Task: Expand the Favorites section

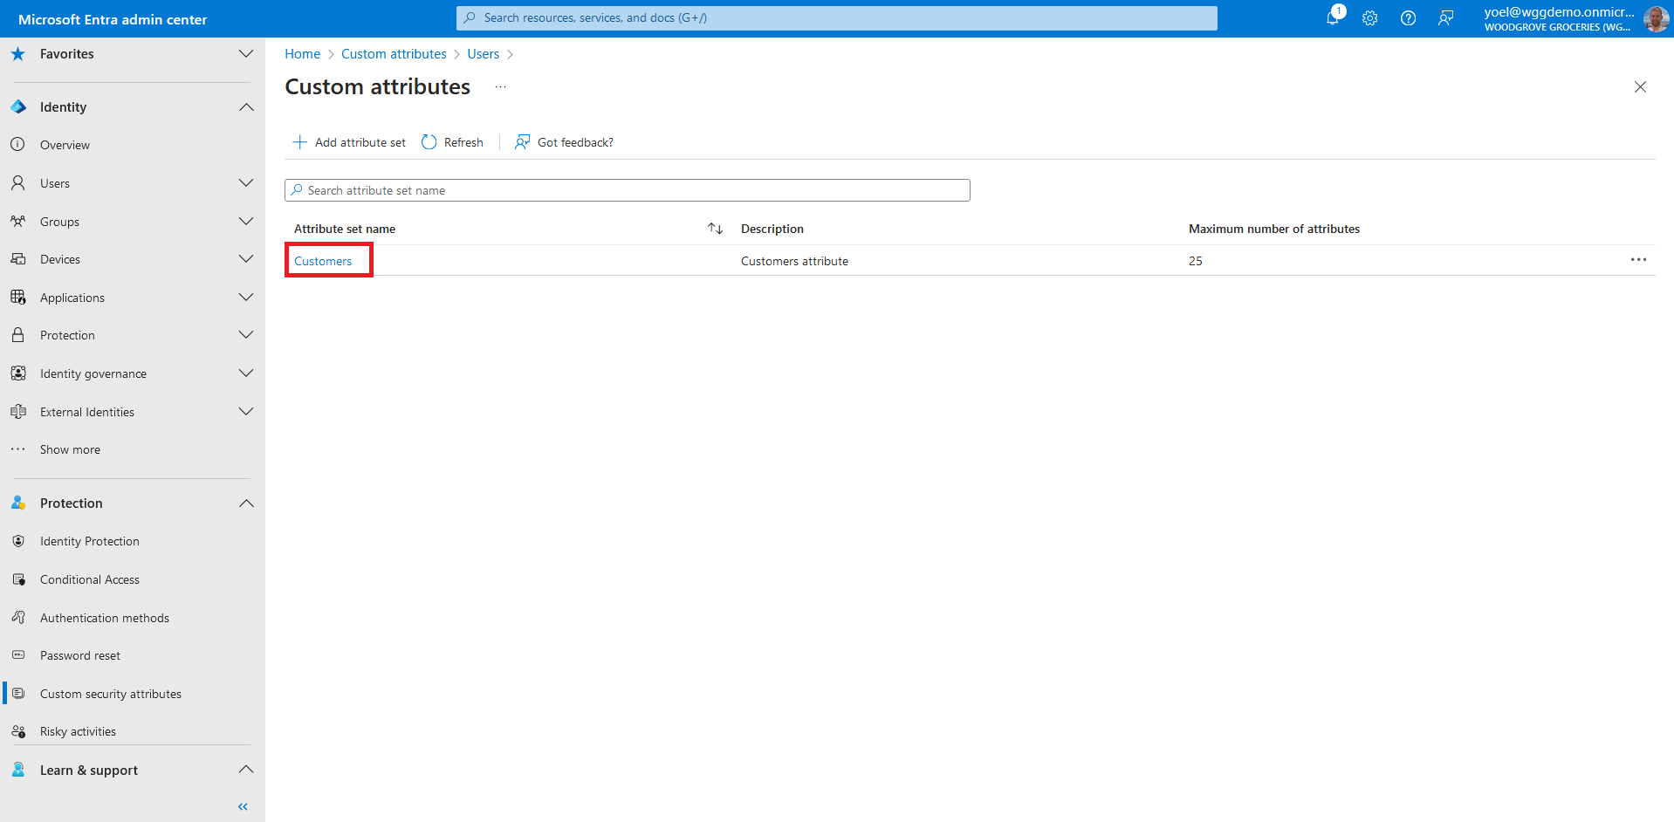Action: click(246, 54)
